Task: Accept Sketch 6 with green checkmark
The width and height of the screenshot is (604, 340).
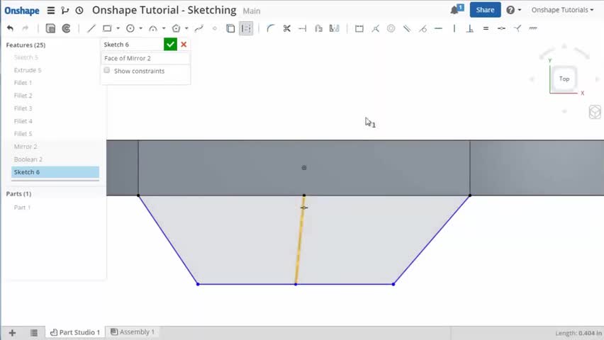Action: (x=170, y=45)
